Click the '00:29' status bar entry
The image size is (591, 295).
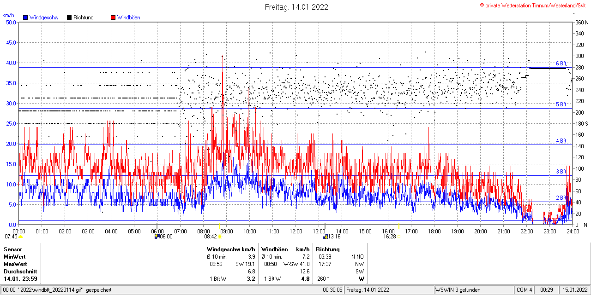547,290
